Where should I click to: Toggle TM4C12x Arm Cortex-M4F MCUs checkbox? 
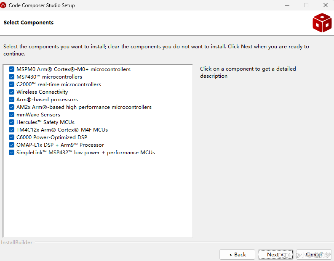pos(11,130)
